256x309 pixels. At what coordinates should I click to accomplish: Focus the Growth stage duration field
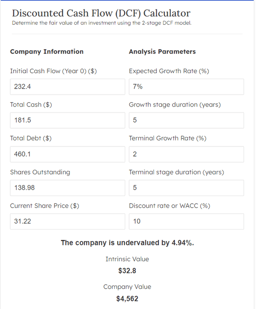point(186,120)
